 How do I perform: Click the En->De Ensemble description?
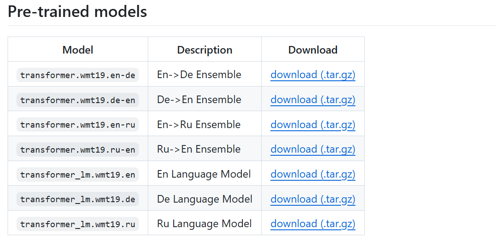pos(199,75)
